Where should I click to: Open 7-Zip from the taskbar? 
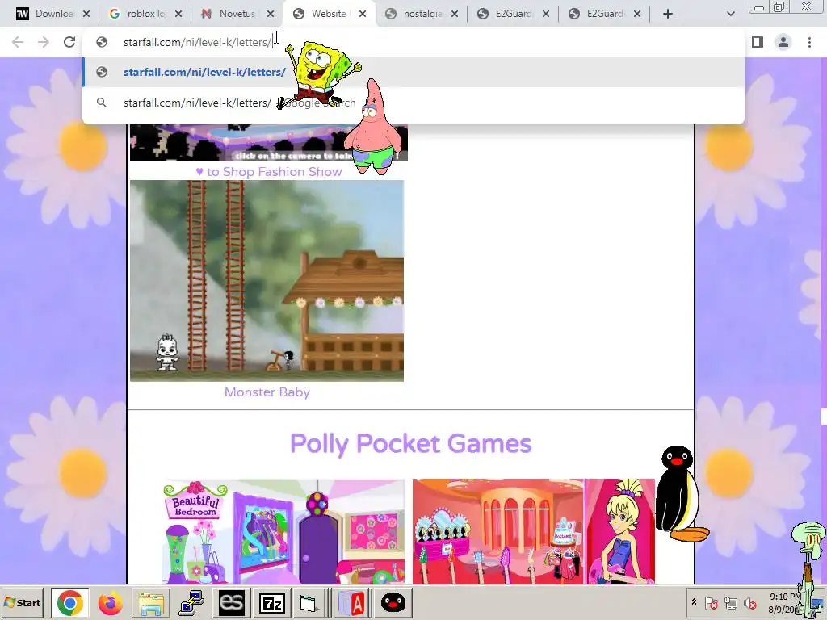pyautogui.click(x=272, y=602)
